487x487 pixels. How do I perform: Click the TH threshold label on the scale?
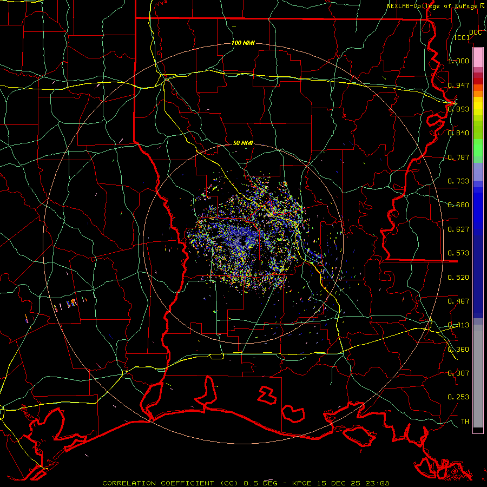(x=465, y=422)
